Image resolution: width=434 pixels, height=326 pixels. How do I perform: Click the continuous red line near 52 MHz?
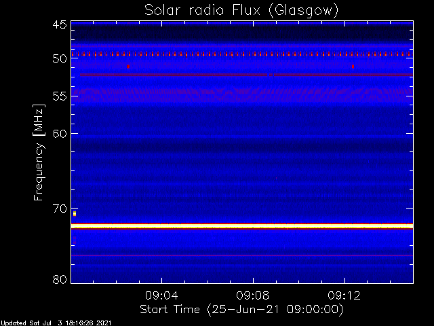[241, 74]
